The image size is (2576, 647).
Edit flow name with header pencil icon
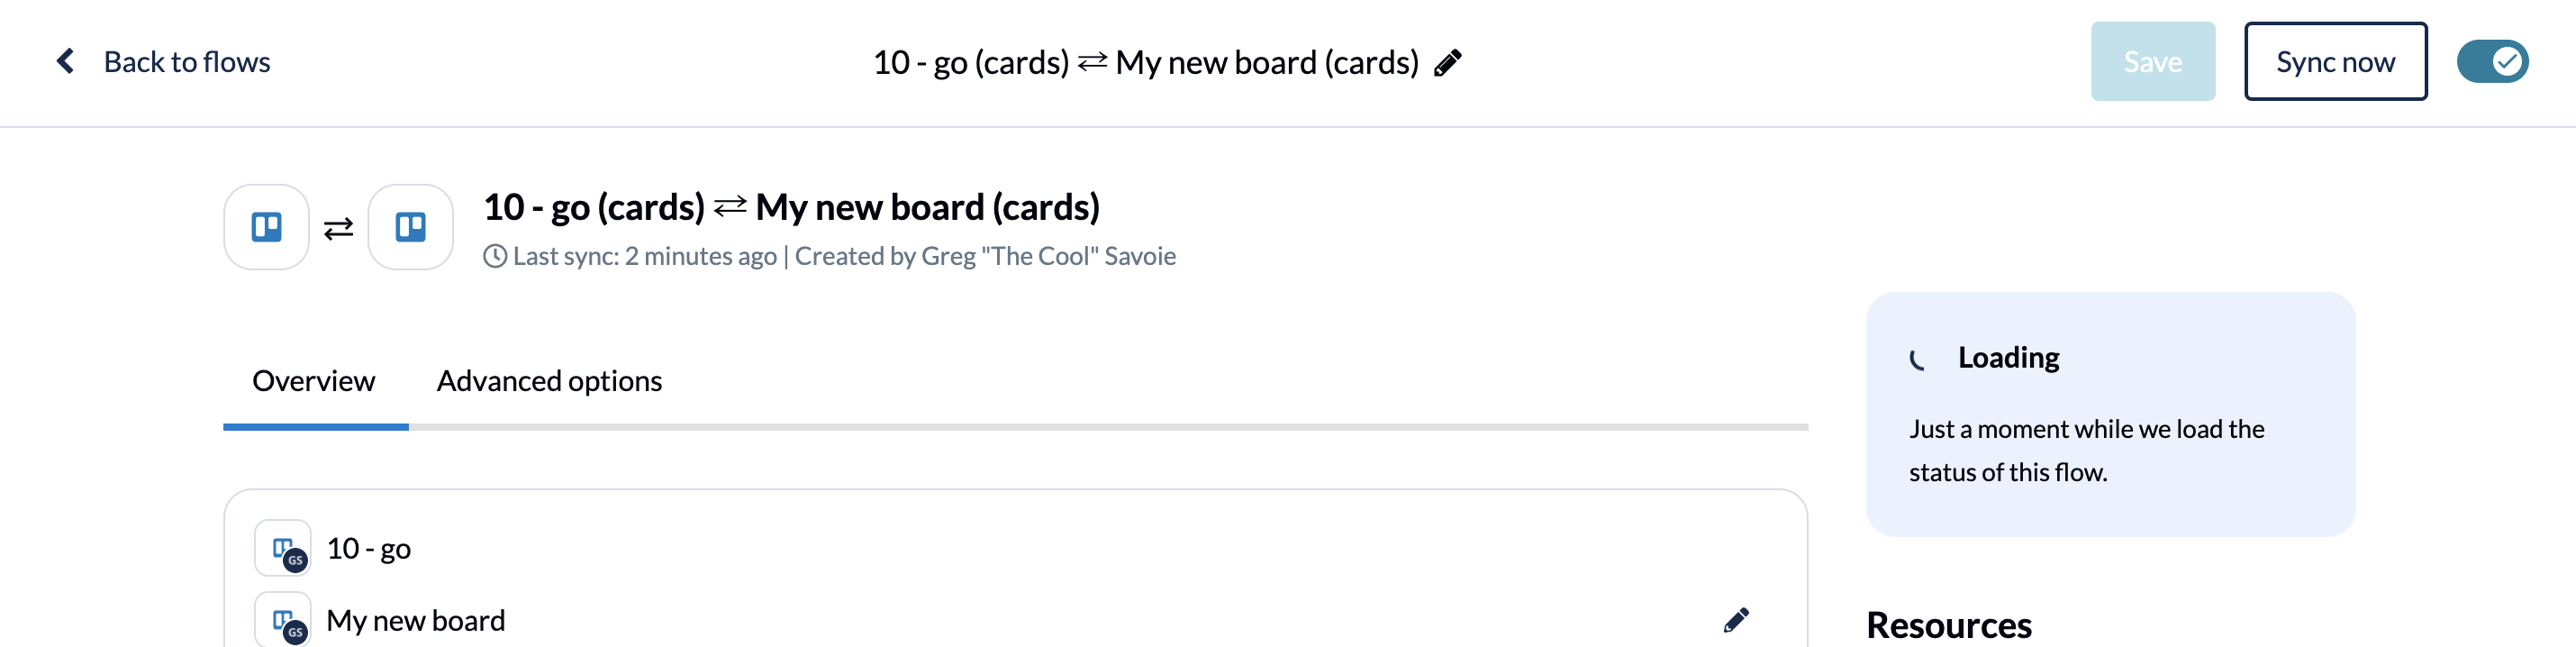click(1447, 63)
